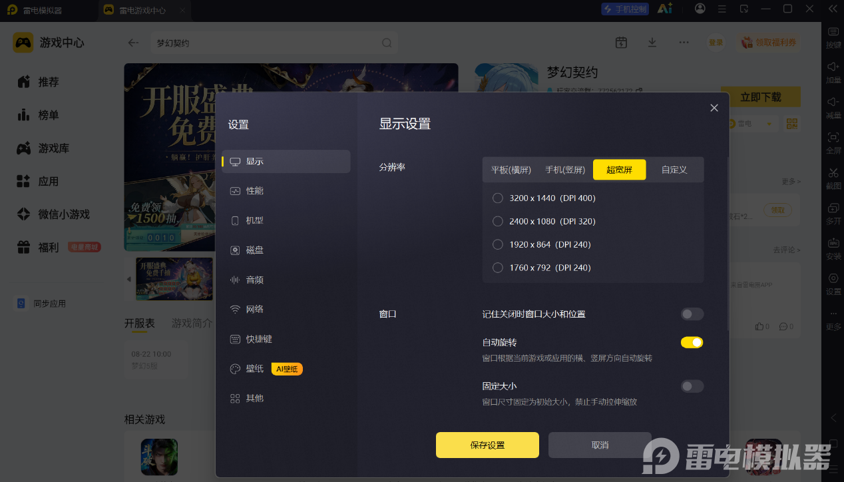Open the 性能 settings section
Viewport: 844px width, 482px height.
pyautogui.click(x=286, y=191)
